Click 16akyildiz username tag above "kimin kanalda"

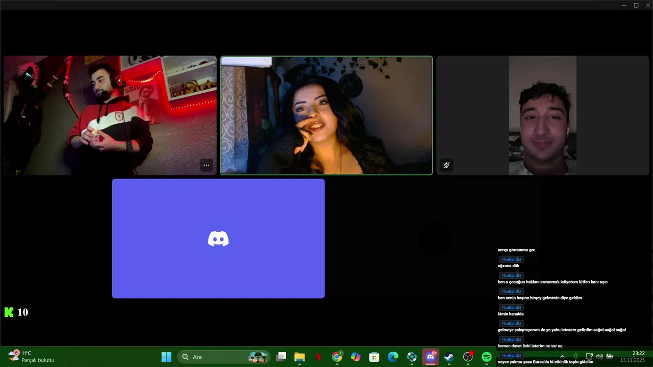511,307
